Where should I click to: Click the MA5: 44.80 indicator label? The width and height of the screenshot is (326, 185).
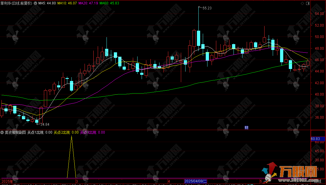pyautogui.click(x=47, y=3)
